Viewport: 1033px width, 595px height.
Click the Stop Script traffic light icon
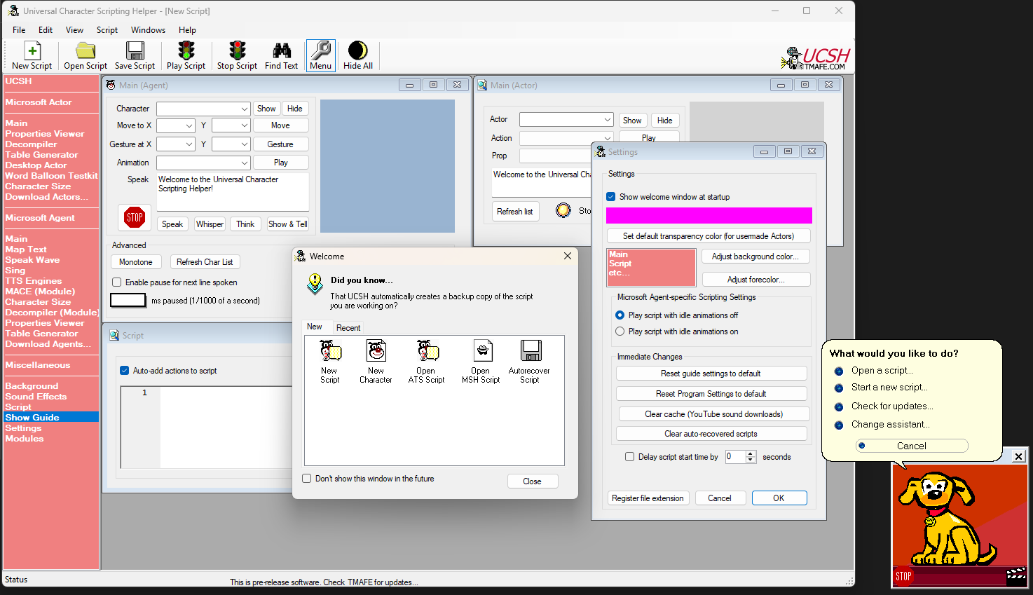point(238,50)
